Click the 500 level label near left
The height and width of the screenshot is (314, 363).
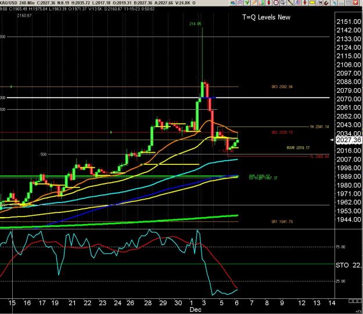click(x=44, y=154)
